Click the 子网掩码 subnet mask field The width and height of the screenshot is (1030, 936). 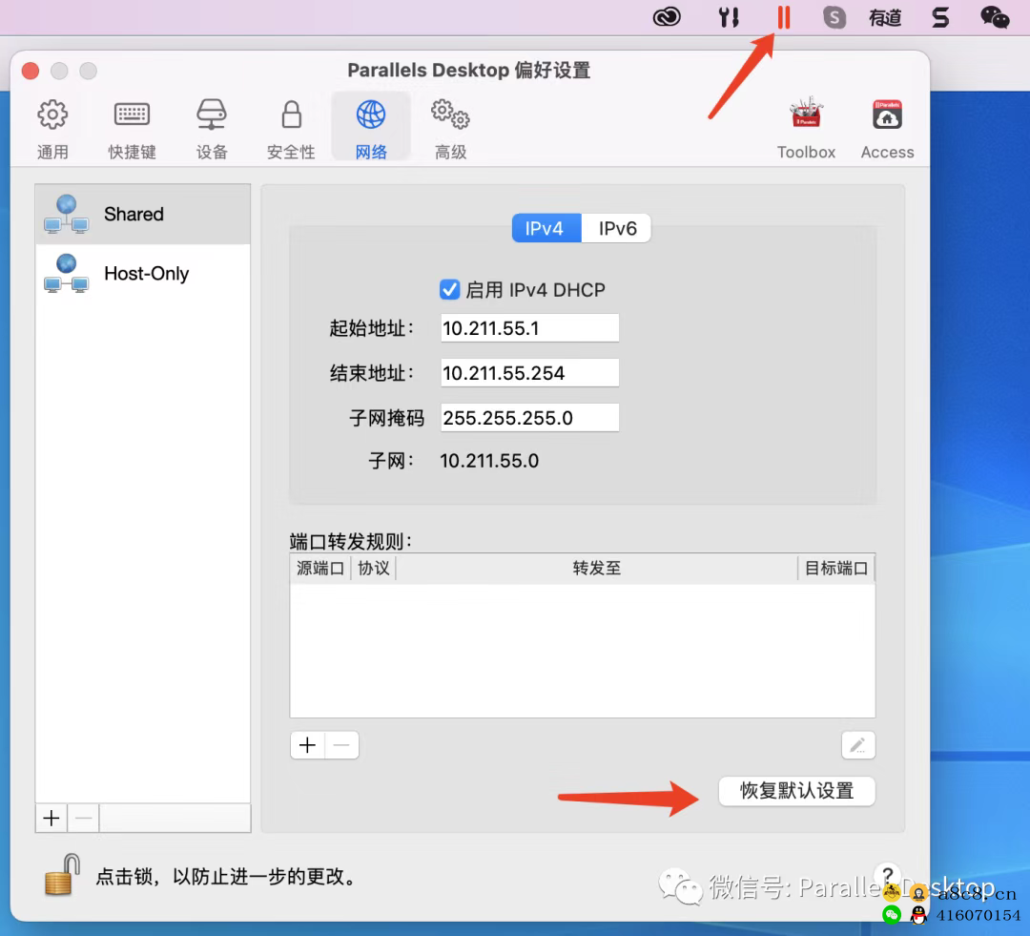point(529,417)
